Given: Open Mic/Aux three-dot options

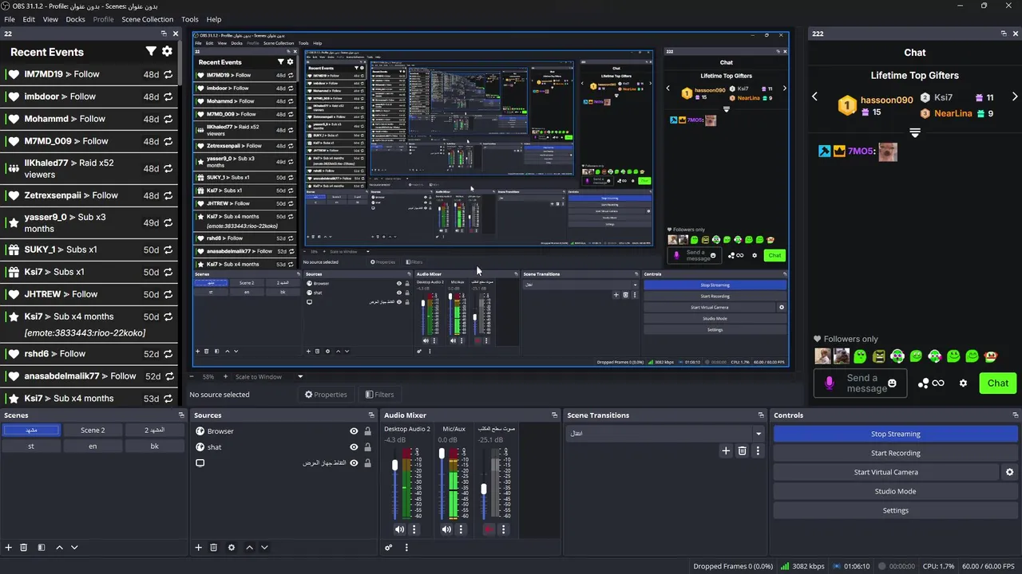Looking at the screenshot, I should [461, 529].
